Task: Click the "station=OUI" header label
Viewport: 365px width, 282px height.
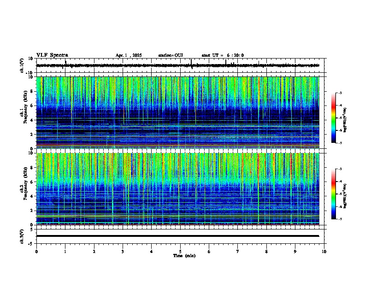Action: [x=171, y=55]
